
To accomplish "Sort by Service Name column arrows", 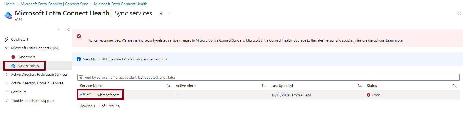I will [168, 86].
